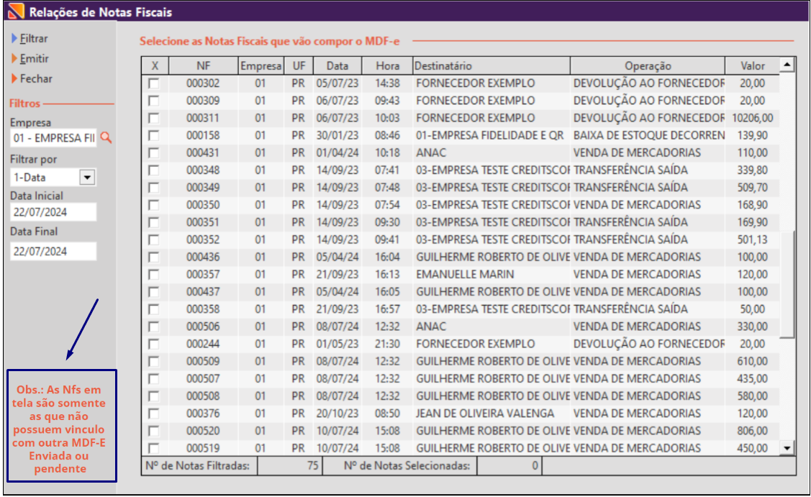Click the scroll down arrow of the table
The width and height of the screenshot is (811, 497).
click(x=787, y=448)
